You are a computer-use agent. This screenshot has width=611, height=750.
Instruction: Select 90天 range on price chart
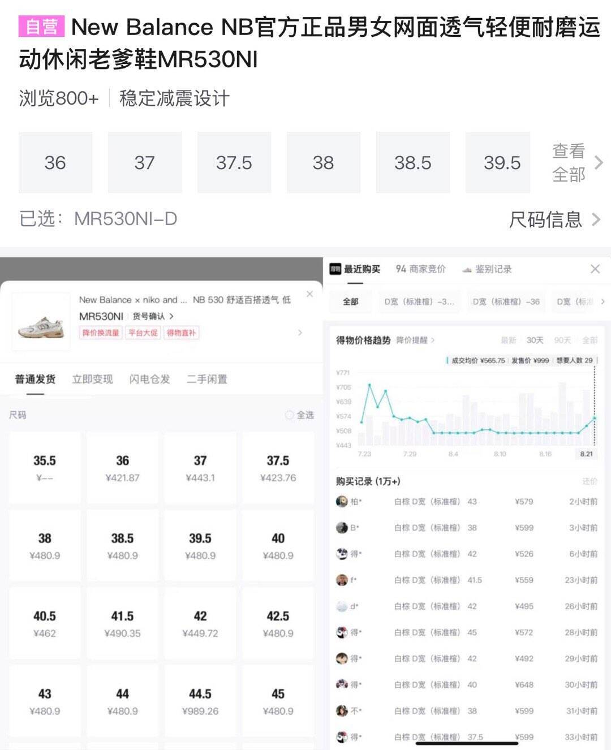click(562, 340)
